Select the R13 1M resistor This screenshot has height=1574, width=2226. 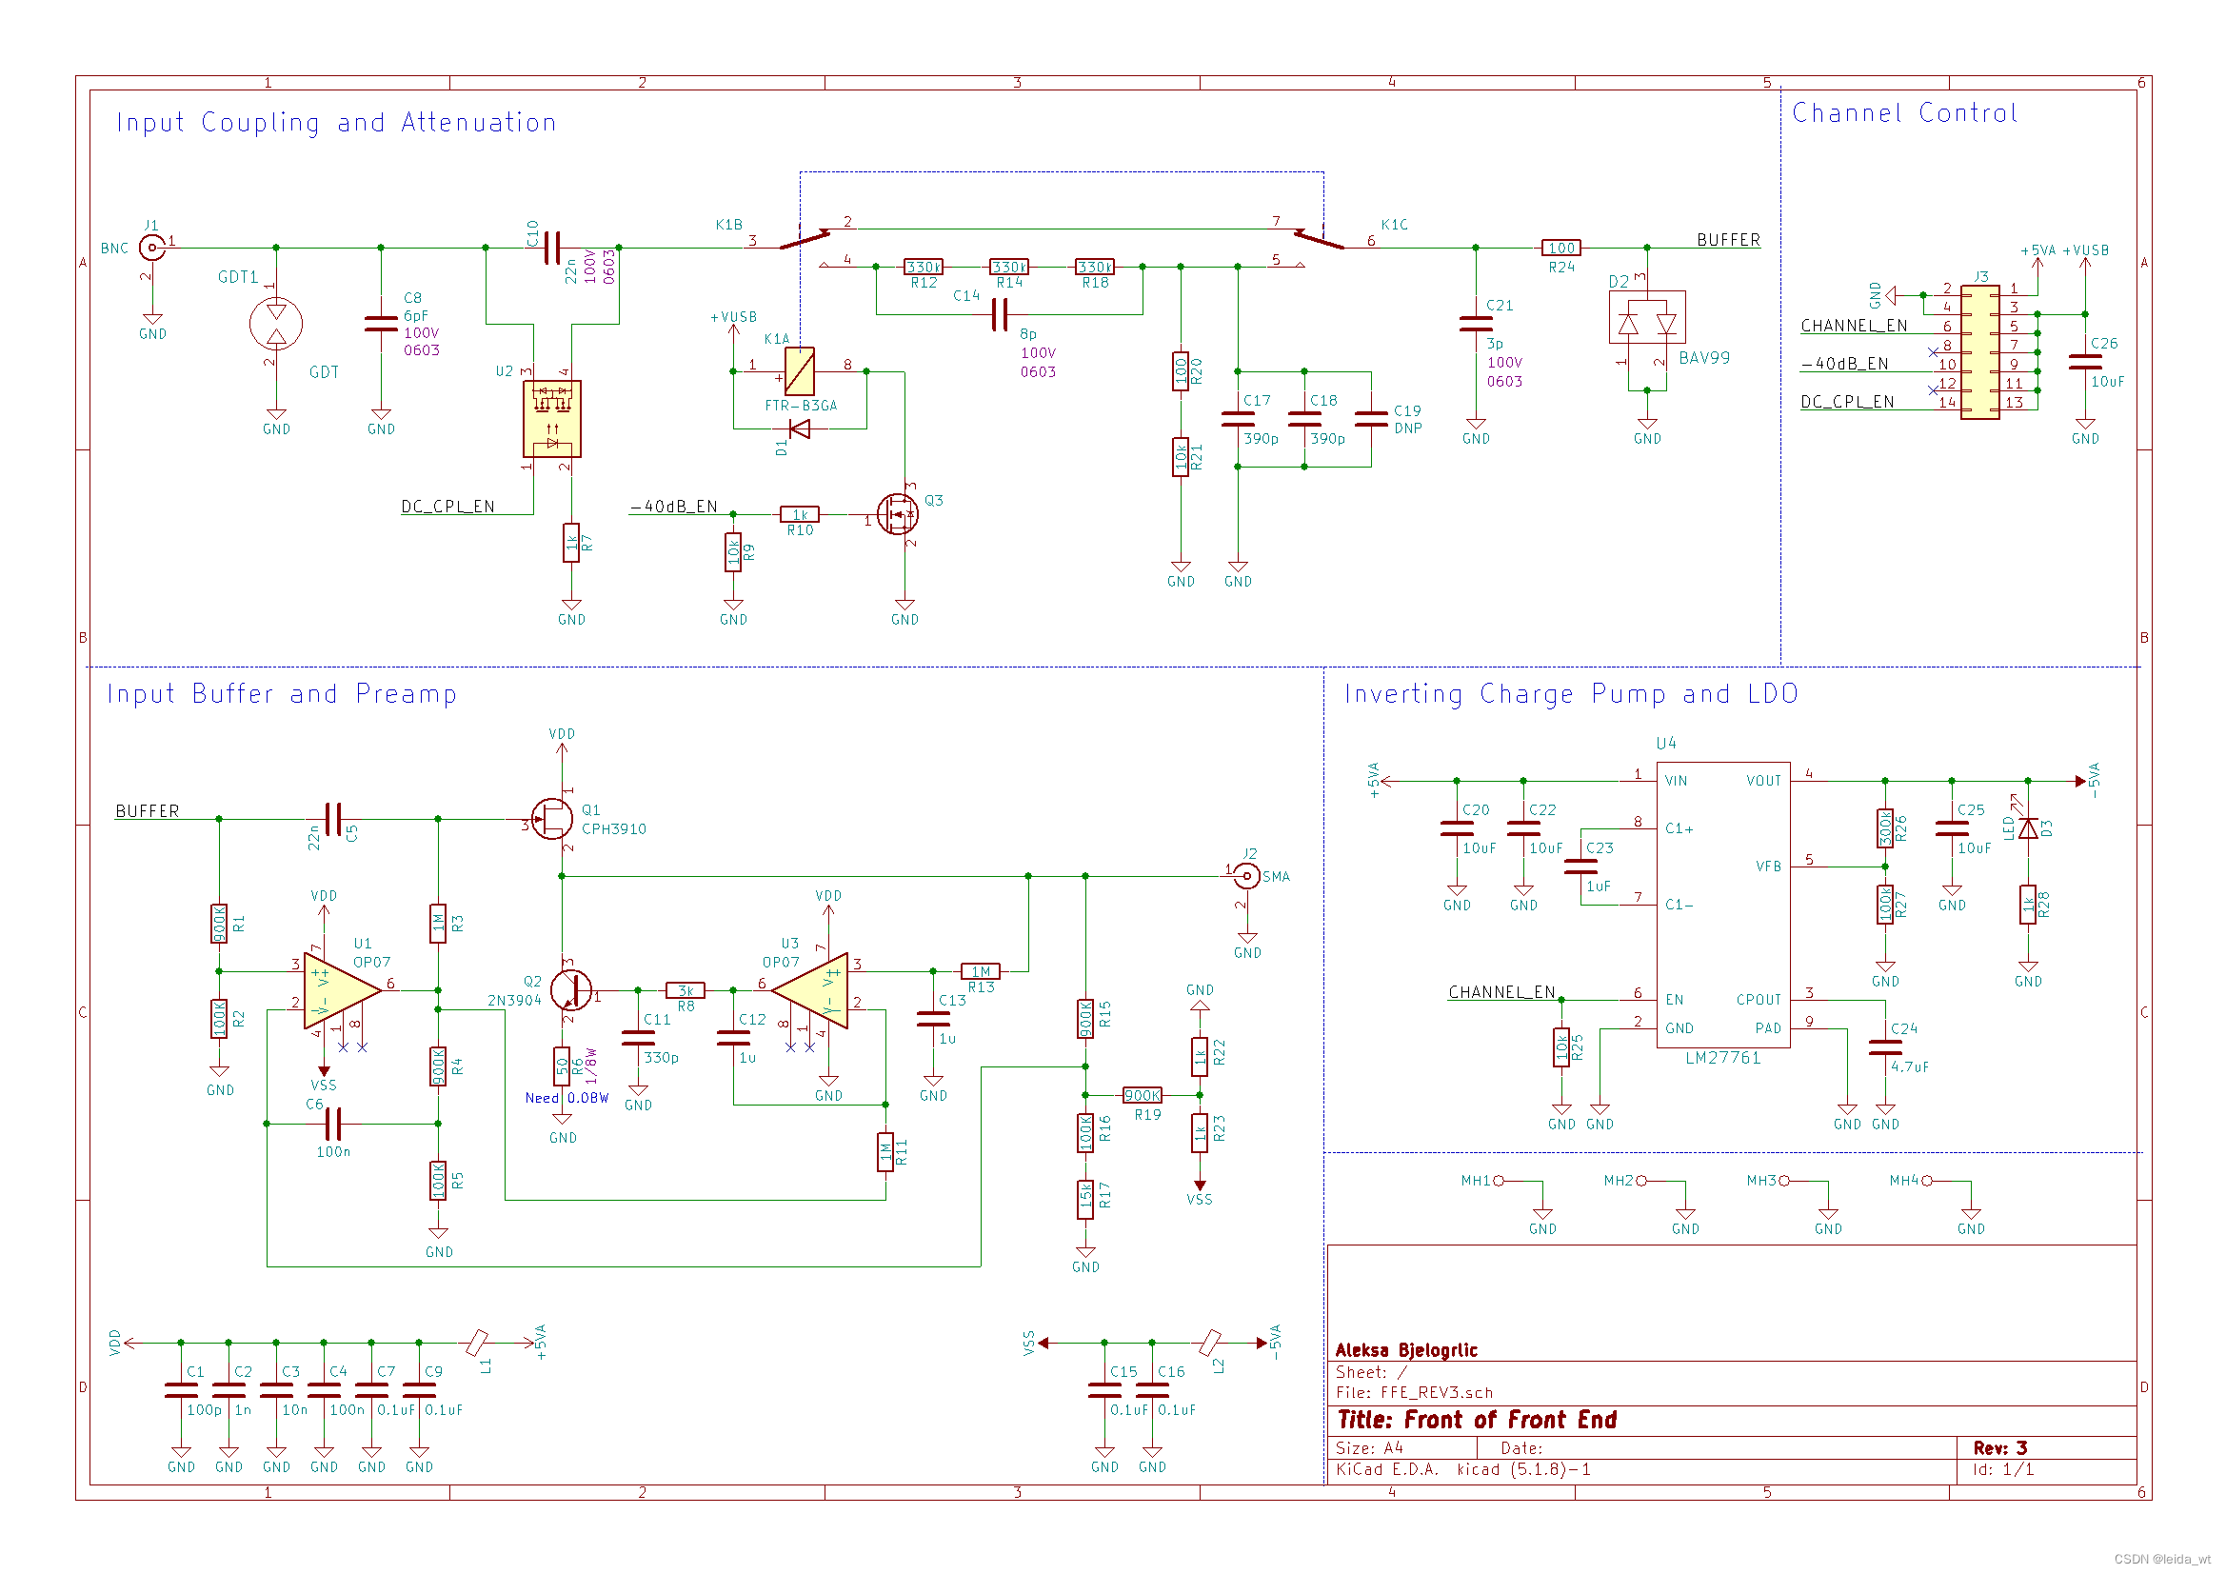tap(980, 972)
